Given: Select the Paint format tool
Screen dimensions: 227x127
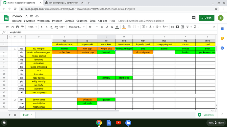Looking at the screenshot, I should click(x=22, y=27).
